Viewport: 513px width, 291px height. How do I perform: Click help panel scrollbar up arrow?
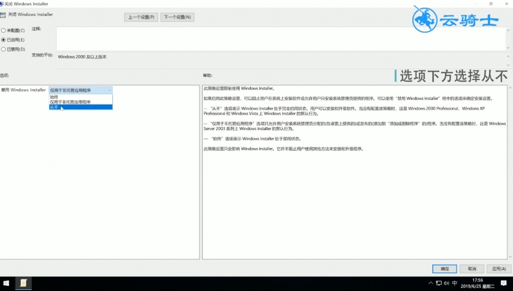[510, 88]
